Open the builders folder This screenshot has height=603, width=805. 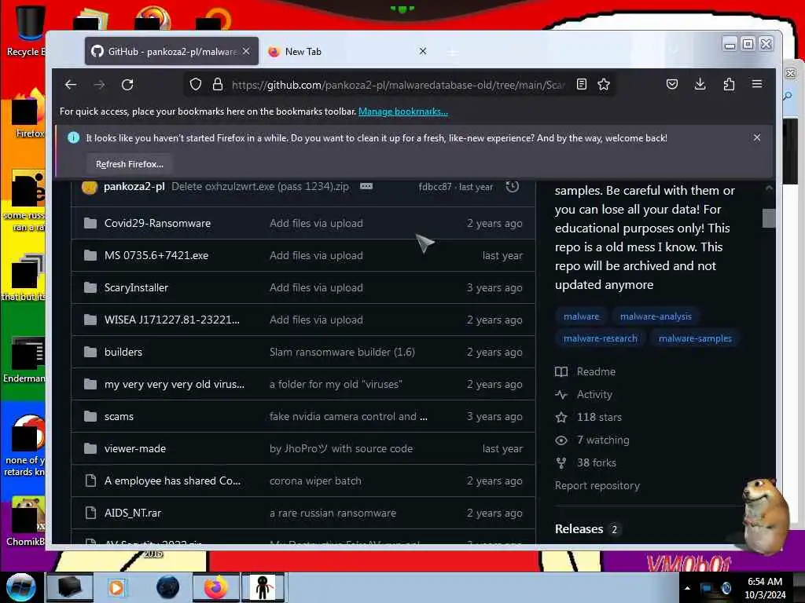123,352
